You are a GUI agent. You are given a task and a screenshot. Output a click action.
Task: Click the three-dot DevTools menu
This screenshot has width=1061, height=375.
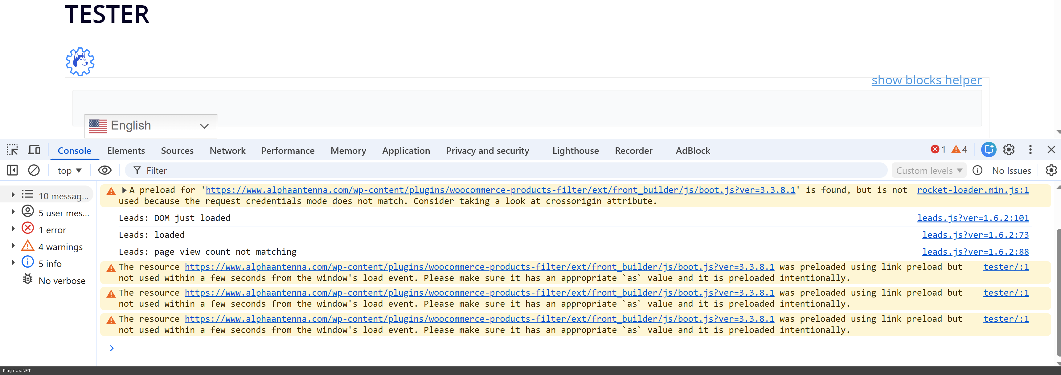(x=1030, y=150)
